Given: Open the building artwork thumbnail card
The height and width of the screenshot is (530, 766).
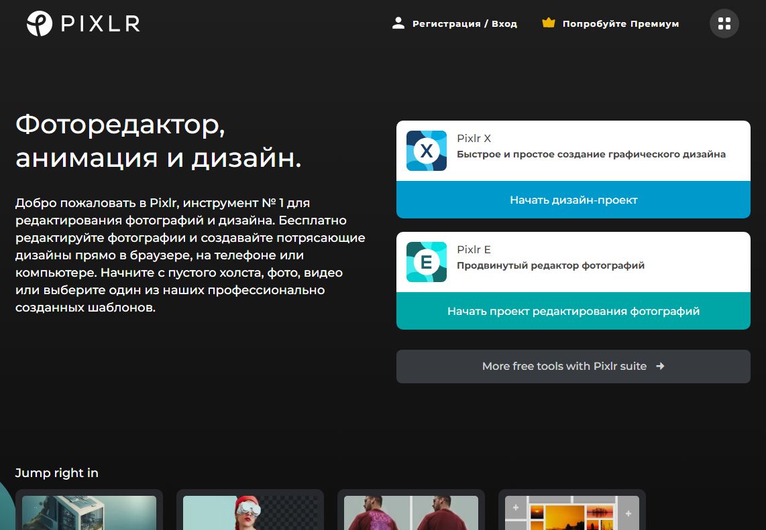Looking at the screenshot, I should (x=89, y=510).
